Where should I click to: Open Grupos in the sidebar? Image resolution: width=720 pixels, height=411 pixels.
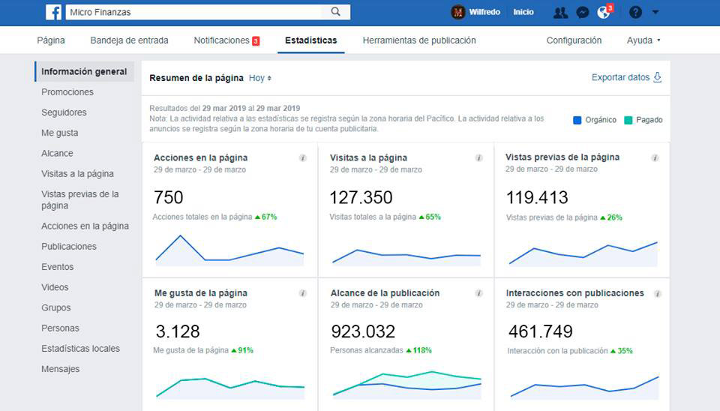coord(56,307)
